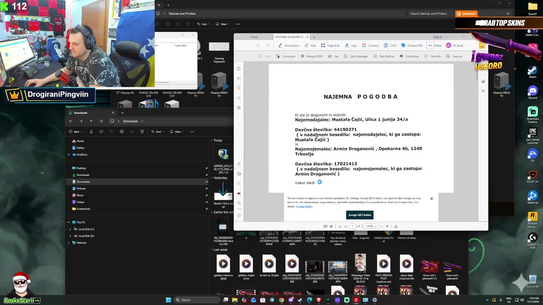Select the Delete trash icon in Downloads toolbar

pyautogui.click(x=142, y=132)
